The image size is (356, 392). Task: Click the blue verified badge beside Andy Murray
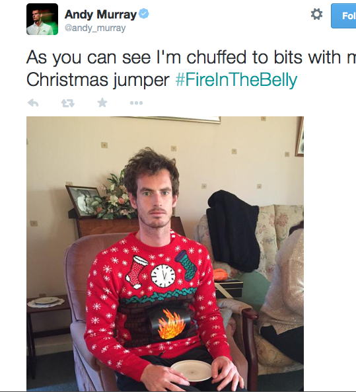click(x=144, y=14)
